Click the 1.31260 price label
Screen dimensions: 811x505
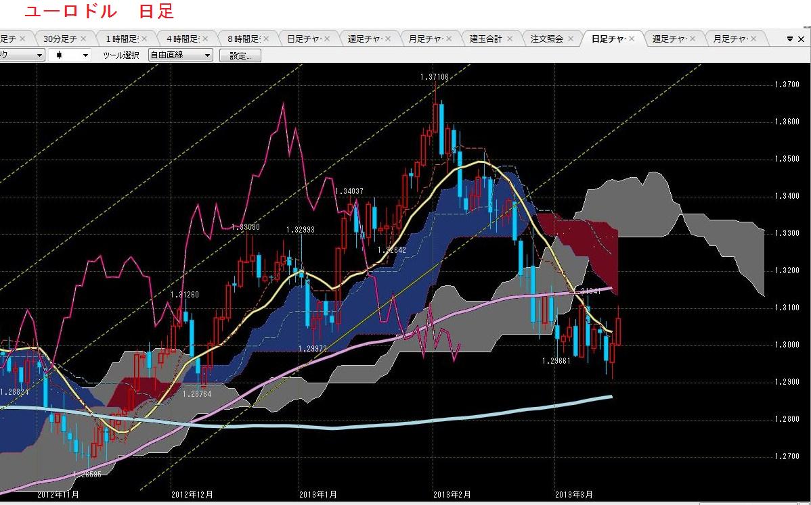click(x=185, y=295)
